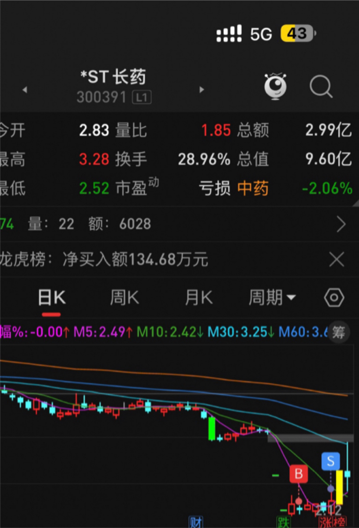Screen dimensions: 359x528
Task: Close the 龙虎榜 notice bar
Action: click(337, 260)
